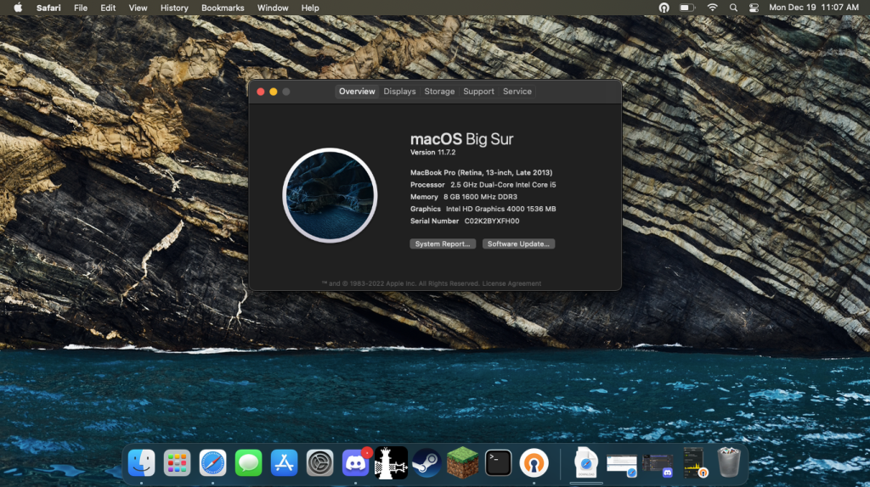Viewport: 870px width, 487px height.
Task: Switch to the Storage tab
Action: (439, 92)
